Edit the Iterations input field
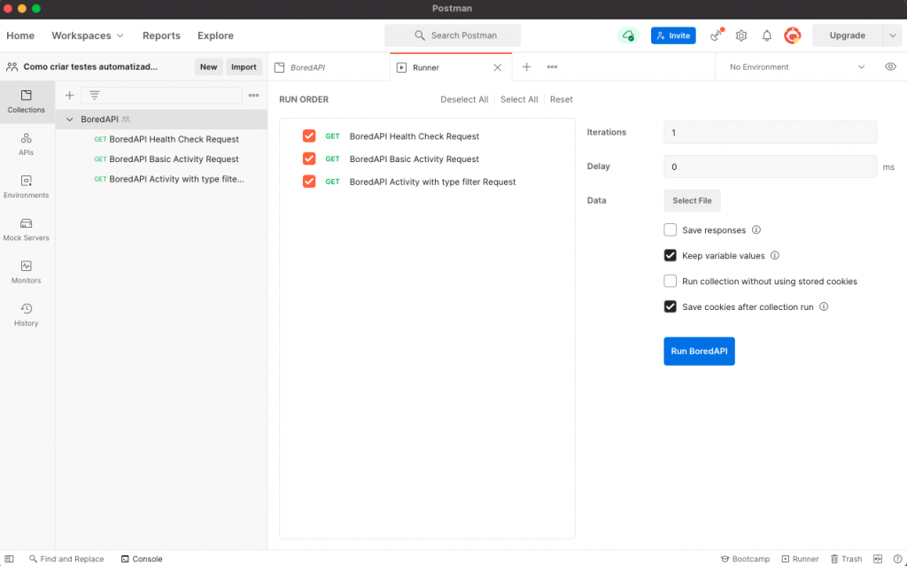 click(x=769, y=131)
